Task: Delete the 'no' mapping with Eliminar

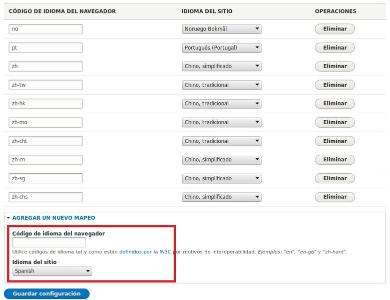Action: [x=335, y=29]
